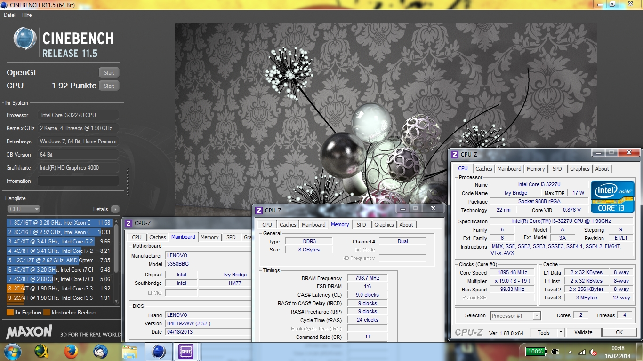Click the orange Ihr Ergebnis swatch
This screenshot has height=361, width=643.
pyautogui.click(x=10, y=313)
